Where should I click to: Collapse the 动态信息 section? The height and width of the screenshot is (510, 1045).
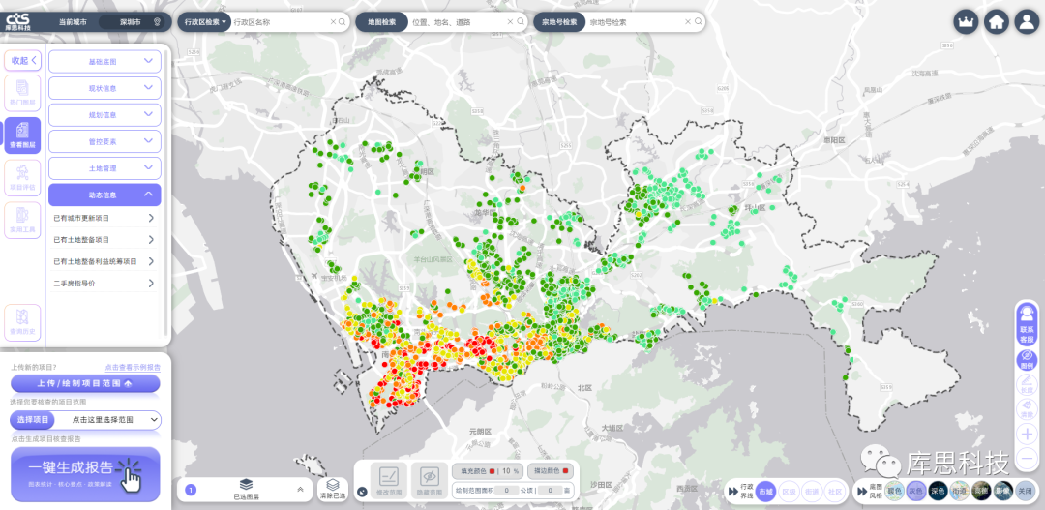(104, 195)
